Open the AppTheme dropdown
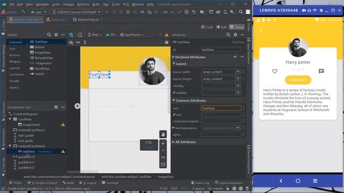344x193 pixels. click(132, 35)
